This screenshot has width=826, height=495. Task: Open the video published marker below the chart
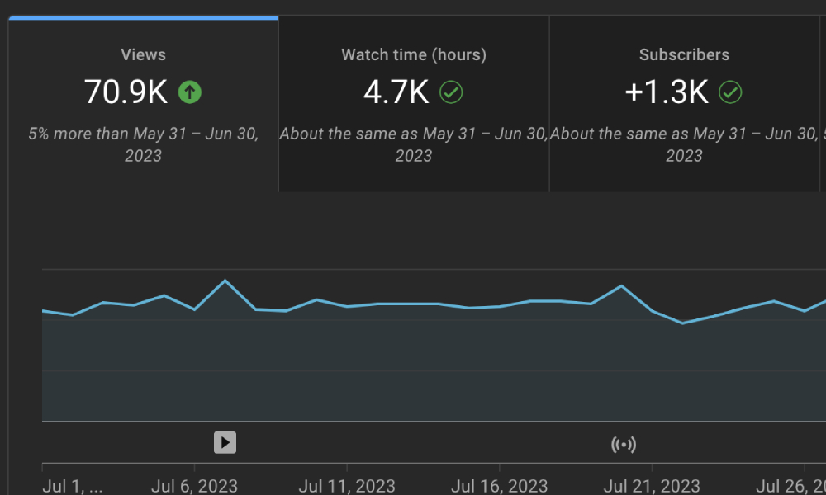[x=225, y=442]
